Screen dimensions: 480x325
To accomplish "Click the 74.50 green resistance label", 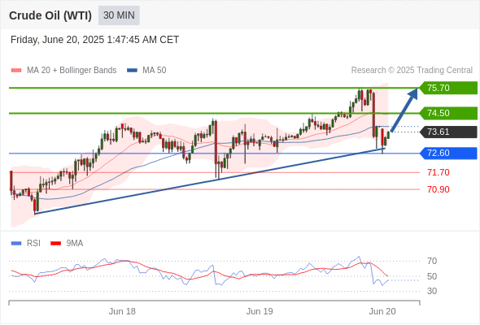I will coord(448,113).
